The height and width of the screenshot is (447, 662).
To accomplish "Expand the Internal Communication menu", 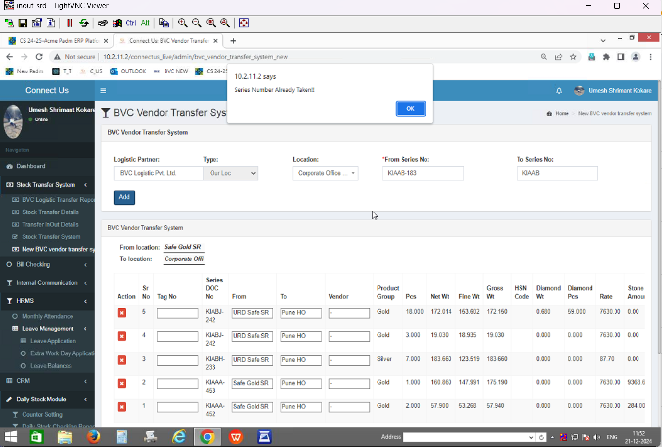I will coord(47,283).
